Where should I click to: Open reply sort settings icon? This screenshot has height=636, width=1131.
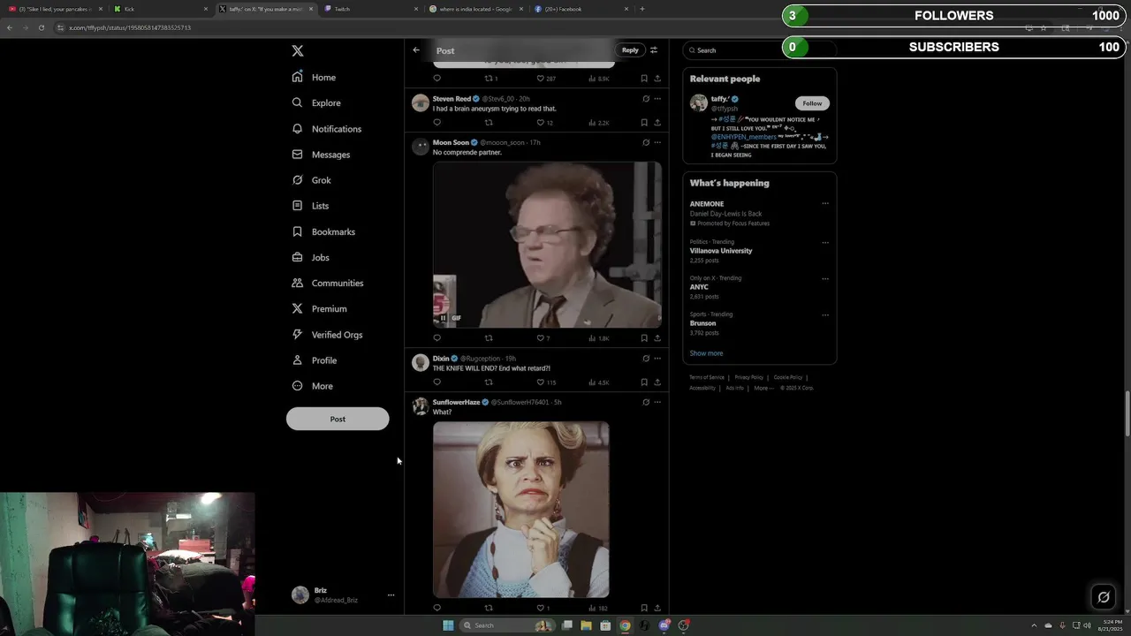click(x=654, y=50)
